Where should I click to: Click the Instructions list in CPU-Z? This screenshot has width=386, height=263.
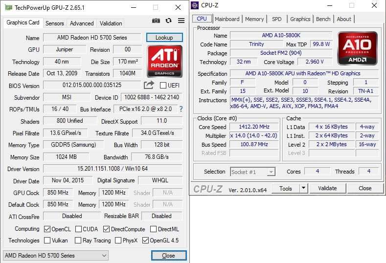coord(304,103)
